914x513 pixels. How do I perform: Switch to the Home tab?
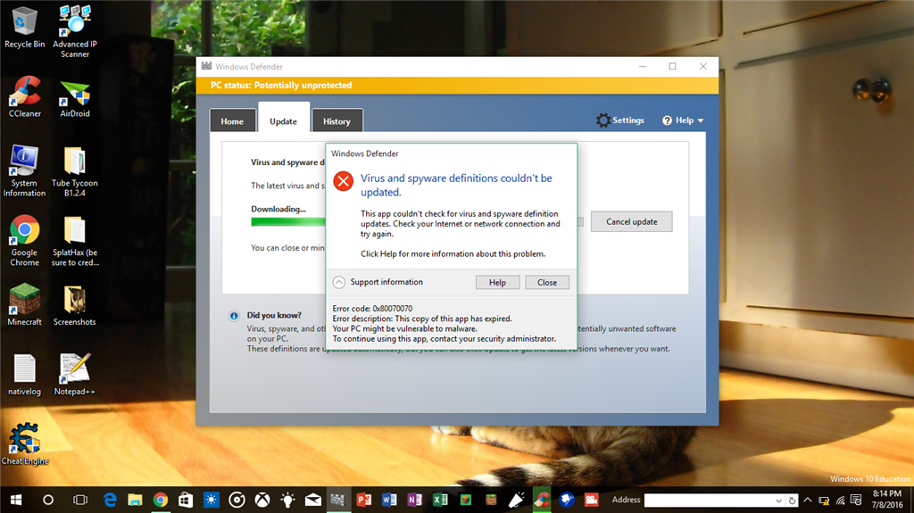(232, 121)
